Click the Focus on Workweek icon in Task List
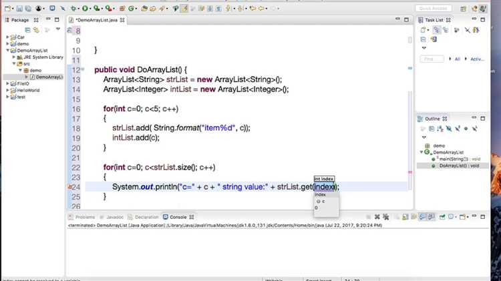501x281 pixels. coord(457,30)
